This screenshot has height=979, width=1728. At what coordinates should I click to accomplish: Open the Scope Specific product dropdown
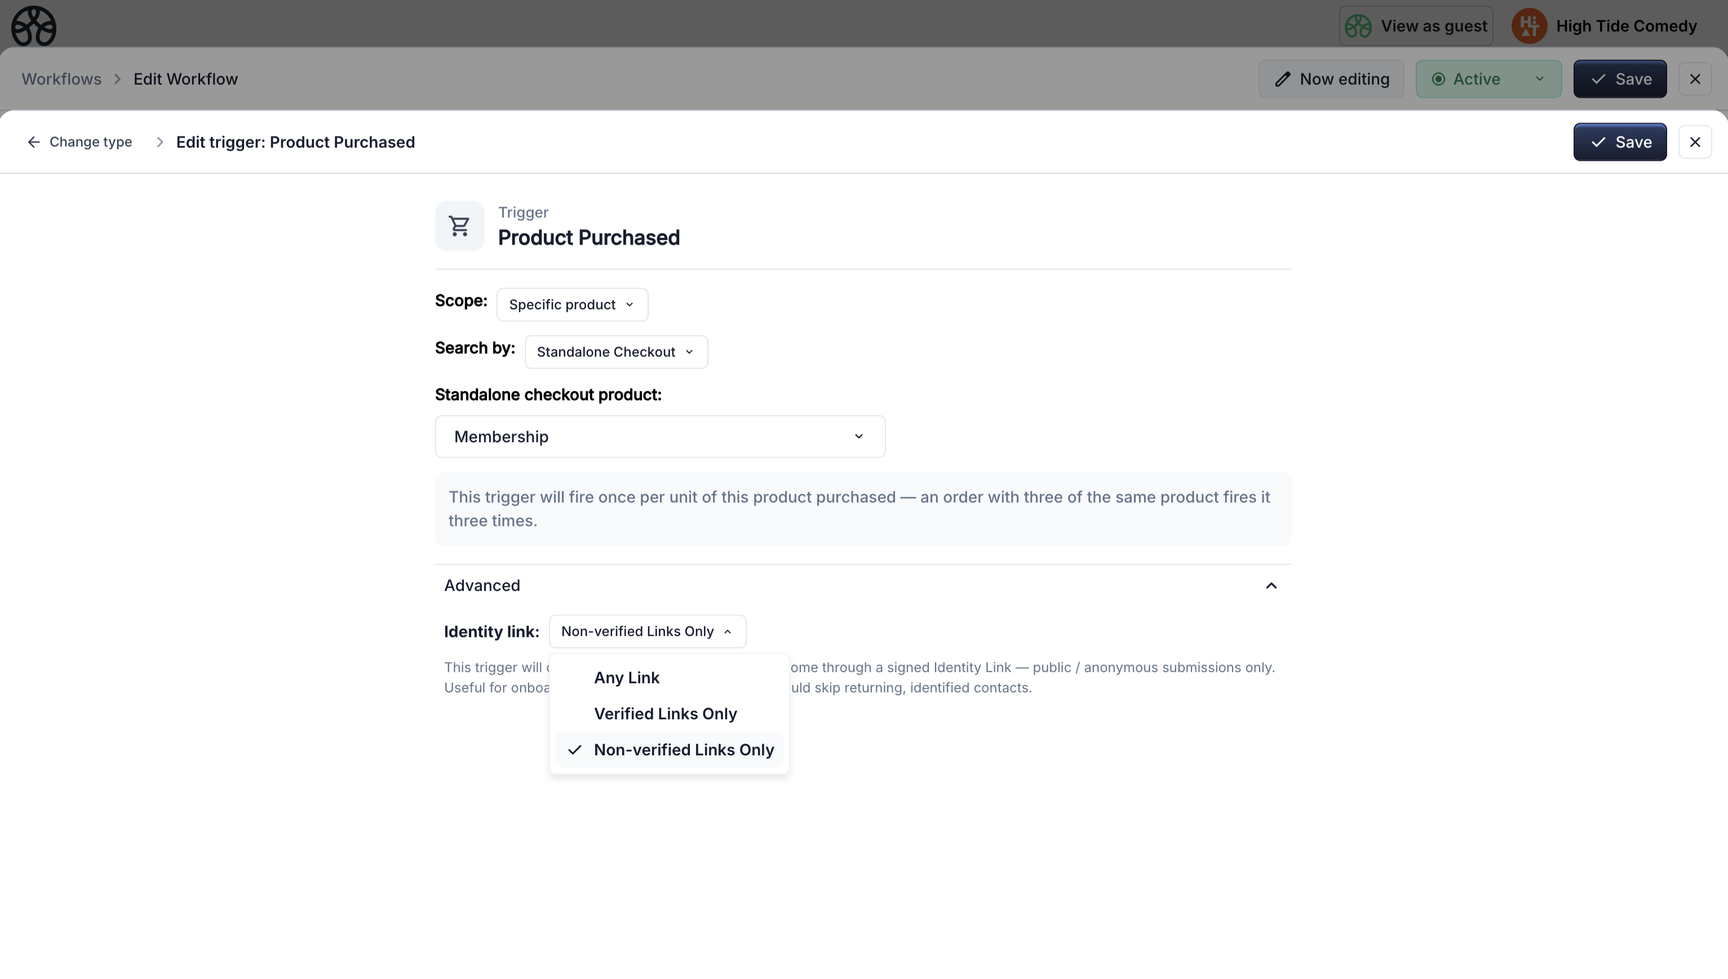[571, 305]
